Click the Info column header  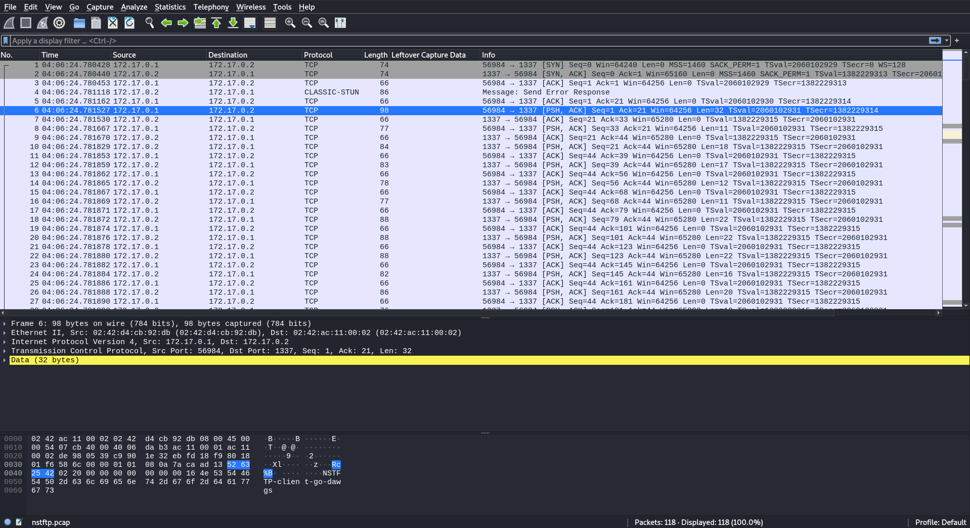[711, 55]
